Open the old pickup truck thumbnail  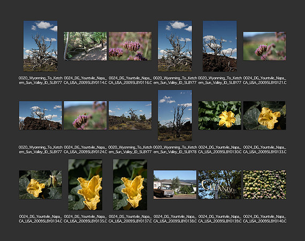coord(175,185)
